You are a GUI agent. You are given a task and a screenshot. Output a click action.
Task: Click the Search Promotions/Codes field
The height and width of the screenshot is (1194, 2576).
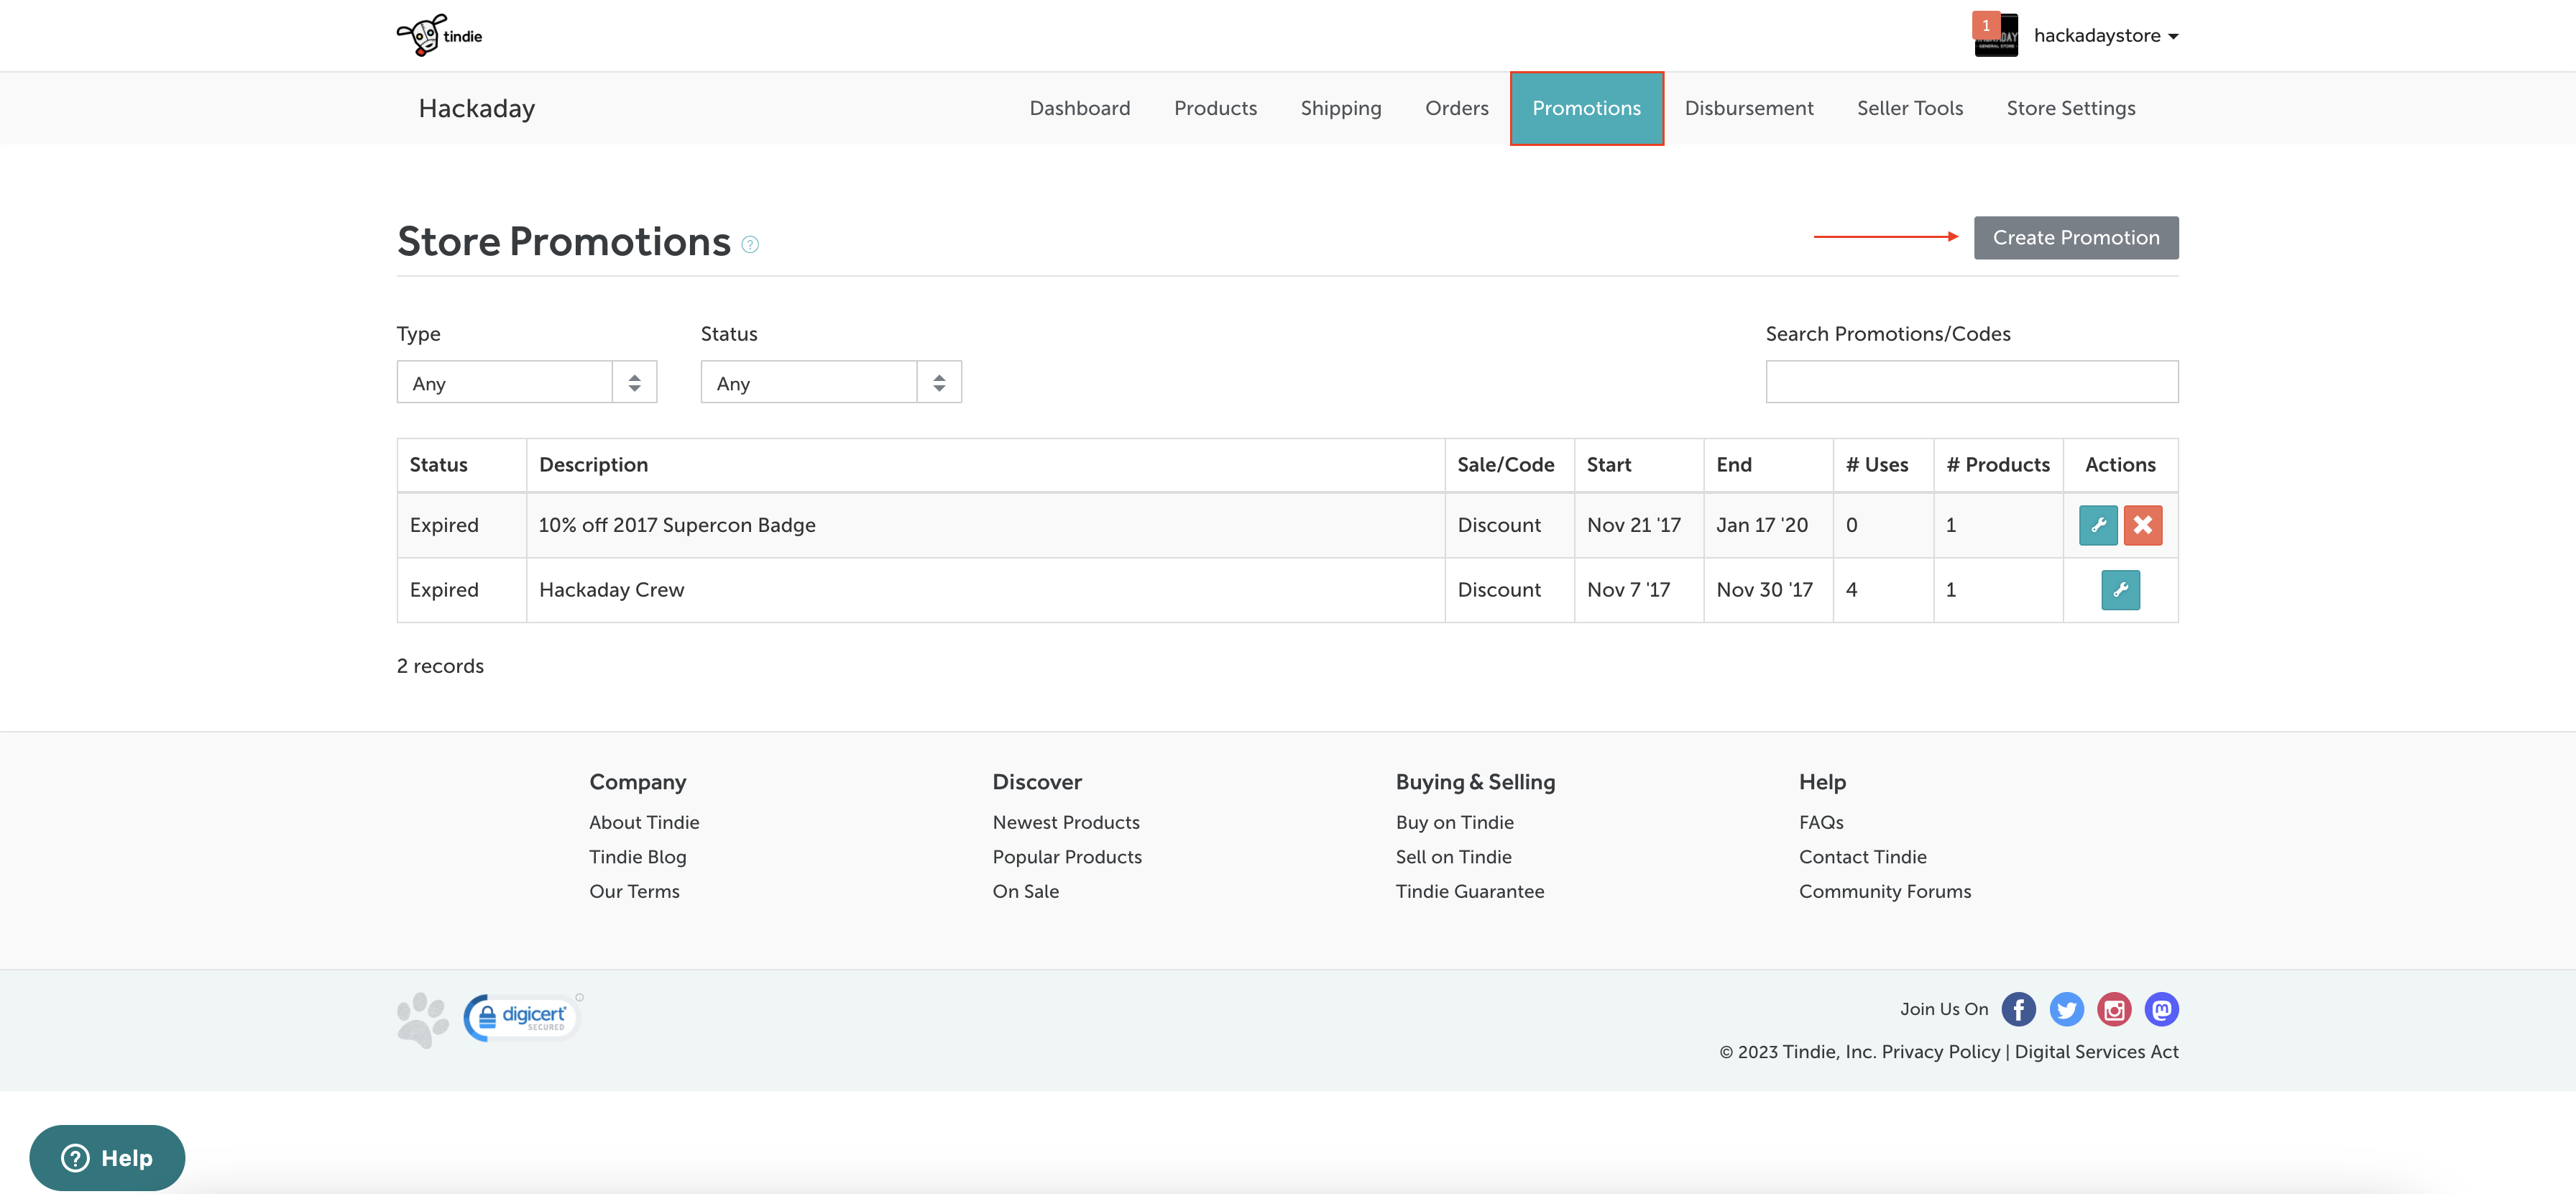tap(1971, 382)
